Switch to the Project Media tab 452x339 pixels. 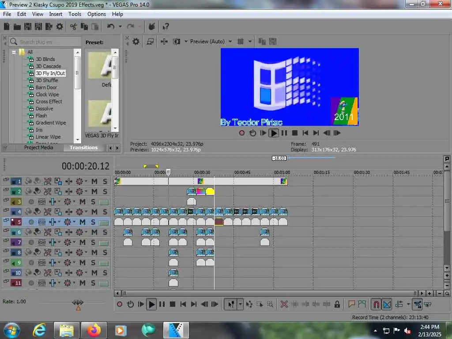point(39,147)
